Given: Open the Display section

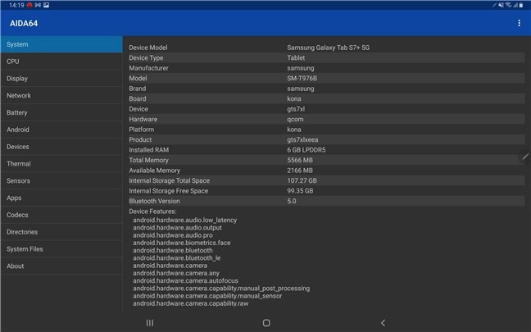Looking at the screenshot, I should pyautogui.click(x=61, y=78).
